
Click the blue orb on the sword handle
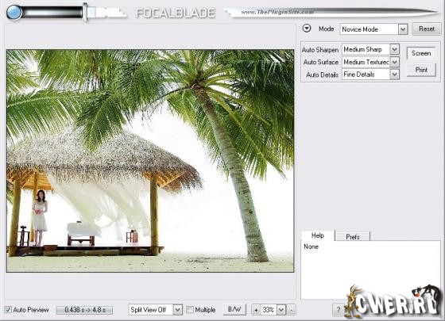point(14,12)
